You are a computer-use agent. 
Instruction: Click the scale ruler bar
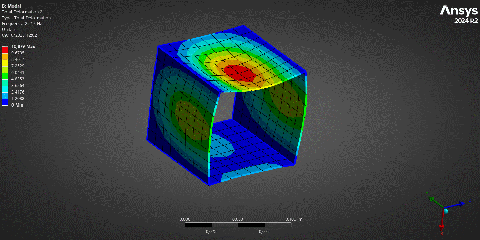coord(238,225)
